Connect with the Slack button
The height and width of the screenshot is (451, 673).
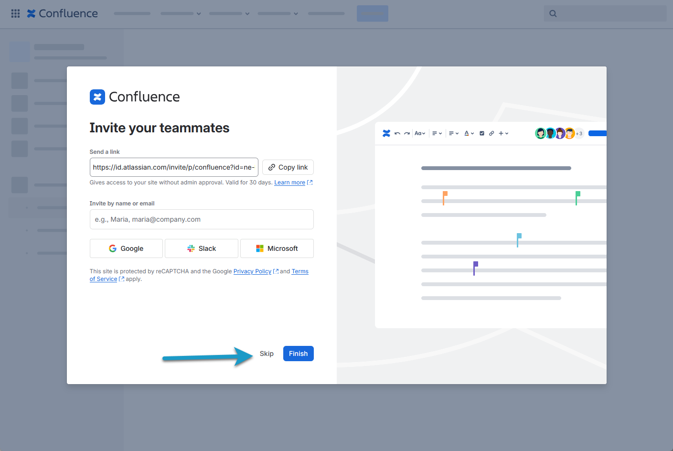(x=202, y=248)
